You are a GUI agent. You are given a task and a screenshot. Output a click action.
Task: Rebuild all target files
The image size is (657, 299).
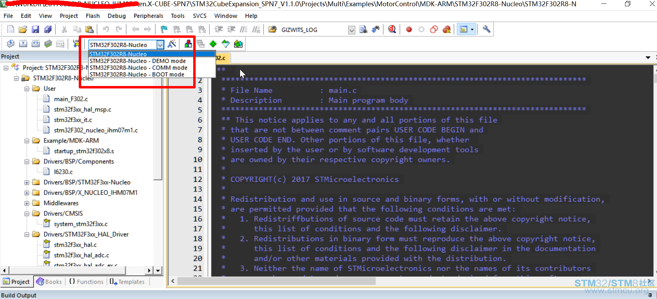coord(35,44)
